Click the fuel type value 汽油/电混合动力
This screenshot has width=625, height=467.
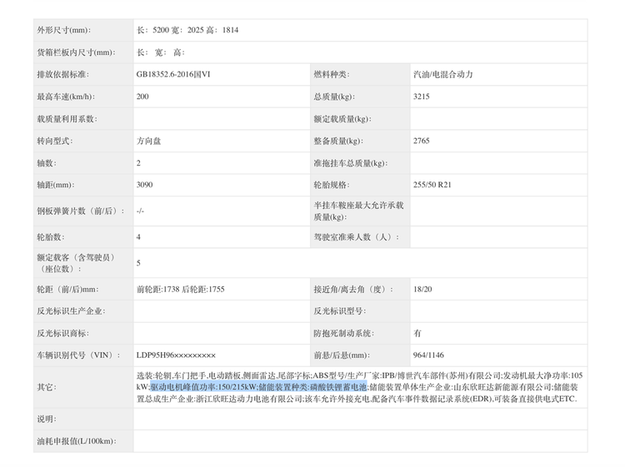(x=442, y=74)
